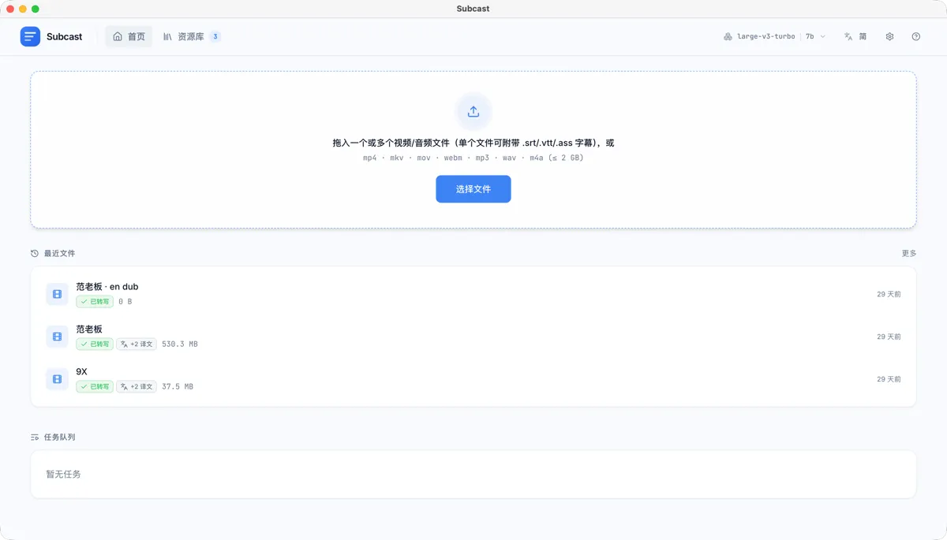Open the recent file 范老板 · en dub
This screenshot has height=540, width=947.
[x=473, y=294]
